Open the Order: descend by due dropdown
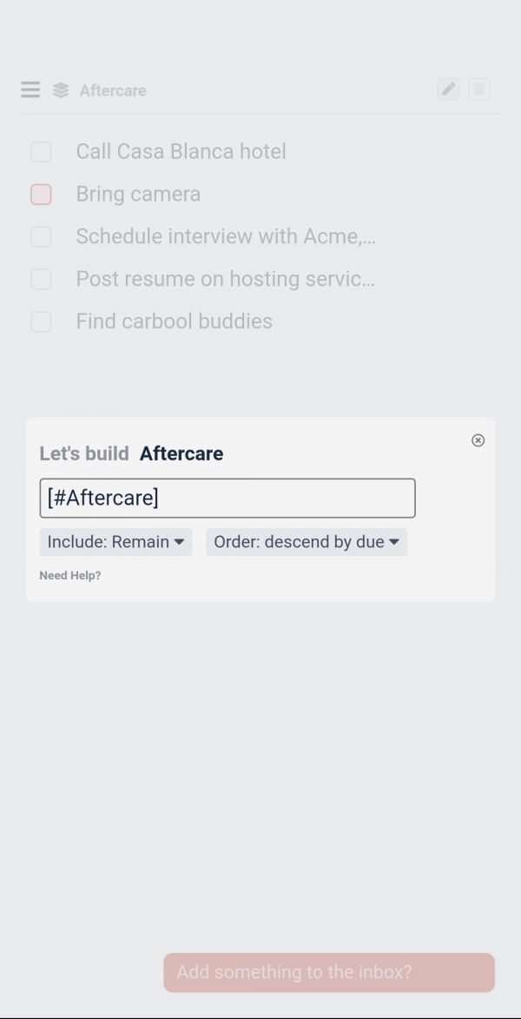The height and width of the screenshot is (1019, 521). pos(307,542)
